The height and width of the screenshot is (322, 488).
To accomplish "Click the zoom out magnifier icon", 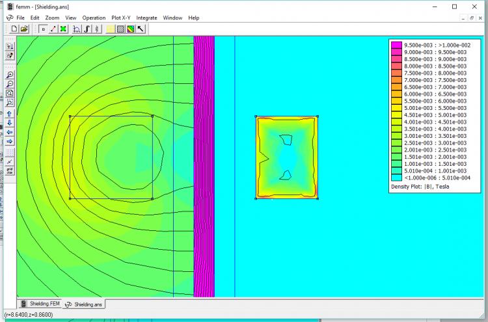I will 10,84.
